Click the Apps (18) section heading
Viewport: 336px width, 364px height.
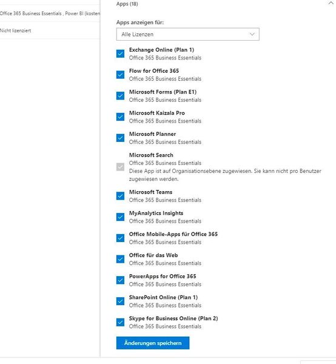pyautogui.click(x=127, y=4)
